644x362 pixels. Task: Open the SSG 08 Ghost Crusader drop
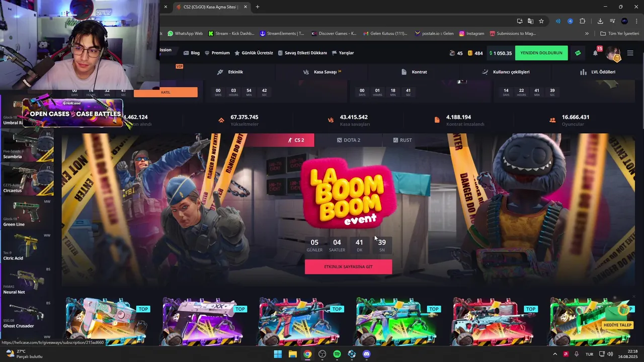[x=27, y=315]
